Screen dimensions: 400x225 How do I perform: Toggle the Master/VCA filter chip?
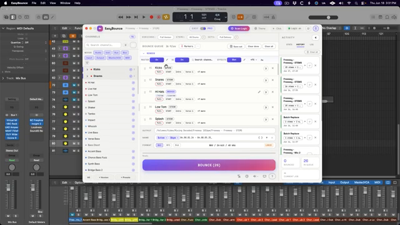(114, 58)
